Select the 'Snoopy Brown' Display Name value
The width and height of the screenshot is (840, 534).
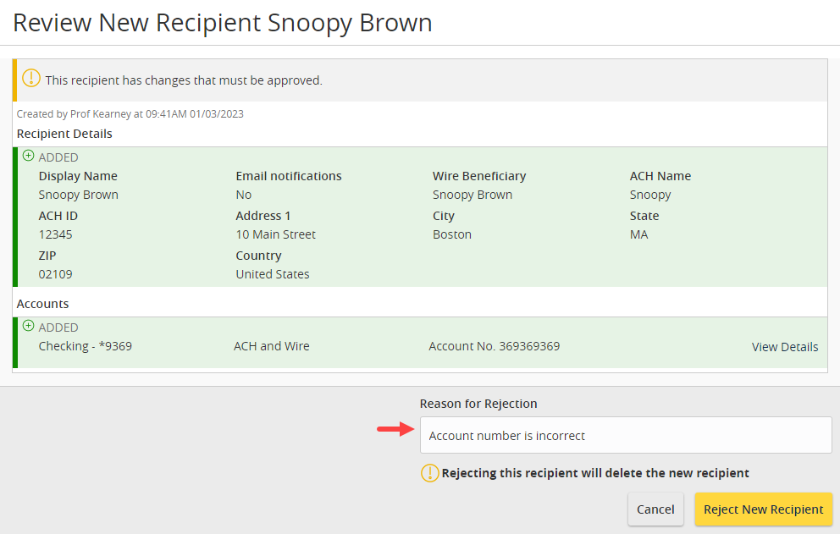pyautogui.click(x=78, y=195)
